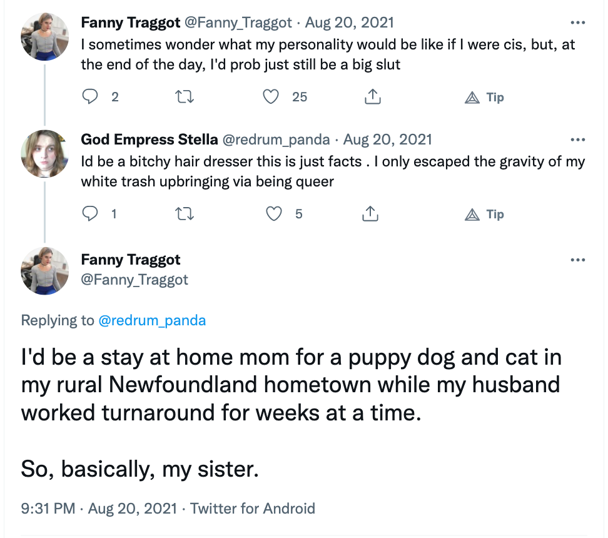Open more options on Stella's tweet

578,140
